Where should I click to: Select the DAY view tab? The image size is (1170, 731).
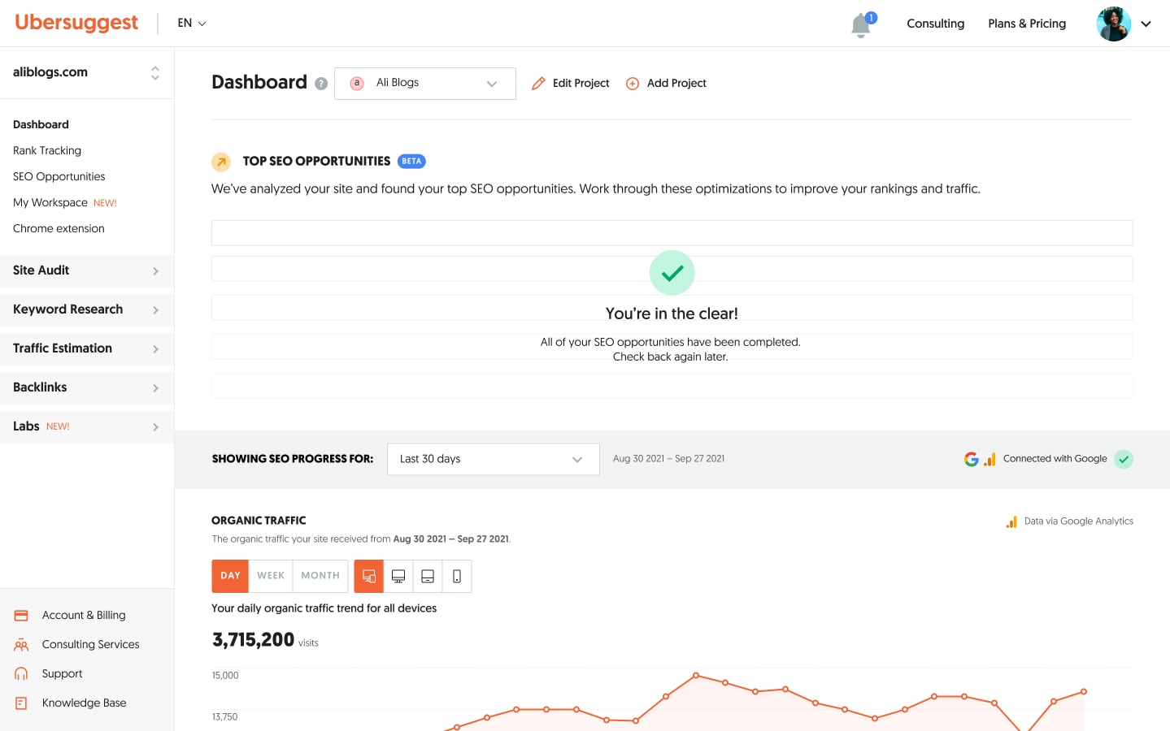tap(230, 576)
